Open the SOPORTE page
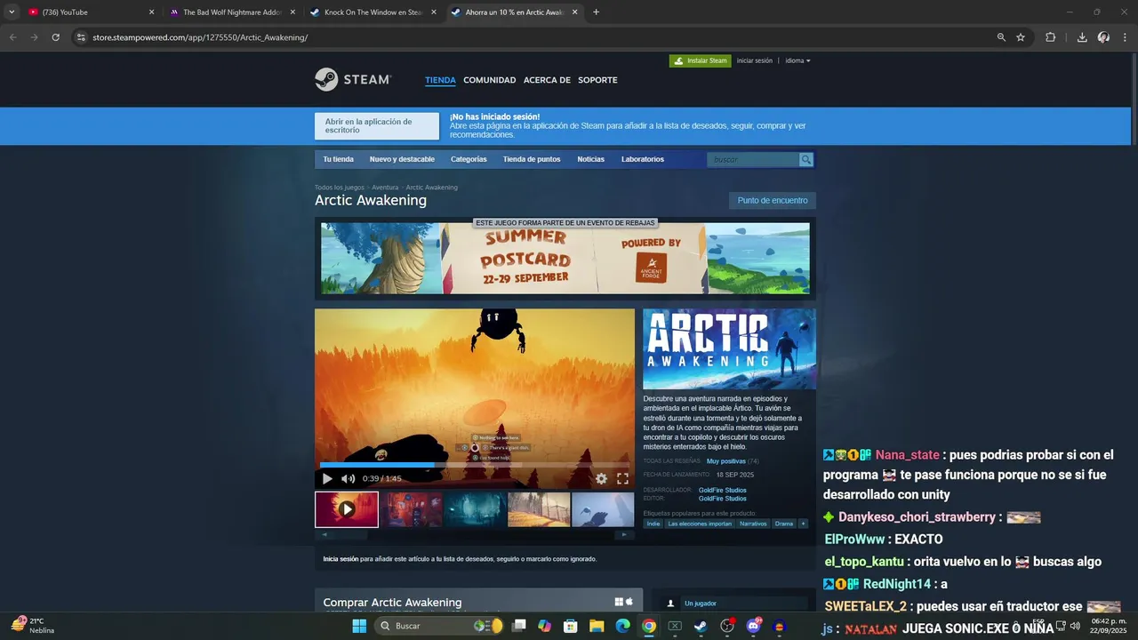Viewport: 1138px width, 640px height. pyautogui.click(x=597, y=80)
